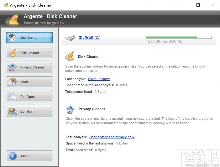Viewport: 220px width, 167px height.
Task: Close the Argente Disk Cleaner window
Action: click(212, 5)
